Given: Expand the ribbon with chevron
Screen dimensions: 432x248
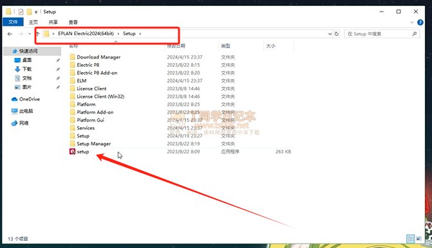Looking at the screenshot, I should (412, 22).
